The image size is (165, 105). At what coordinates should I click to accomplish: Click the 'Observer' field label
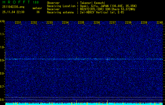click(53, 3)
